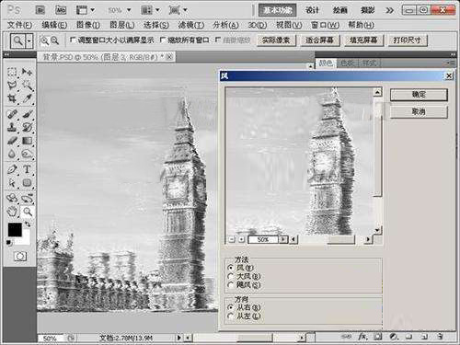Select the 3D Camera Rotate tool
The height and width of the screenshot is (345, 460).
27,198
